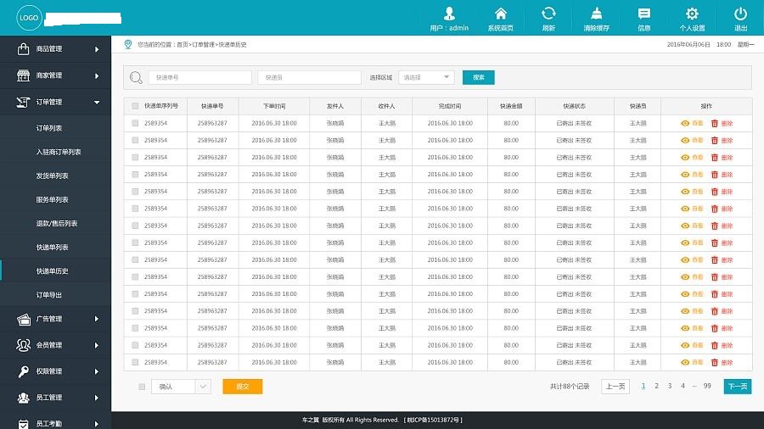Tick the checkbox in the fourth table row

(x=135, y=175)
